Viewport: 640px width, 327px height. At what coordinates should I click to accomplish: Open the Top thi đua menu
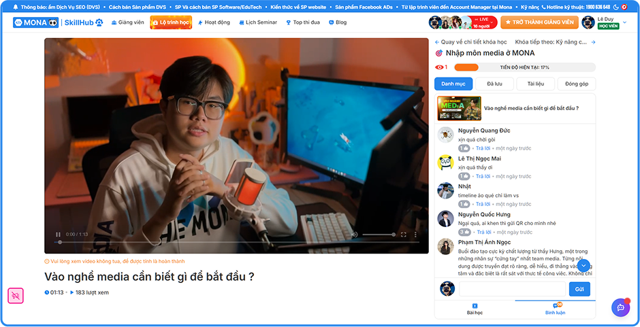click(303, 22)
